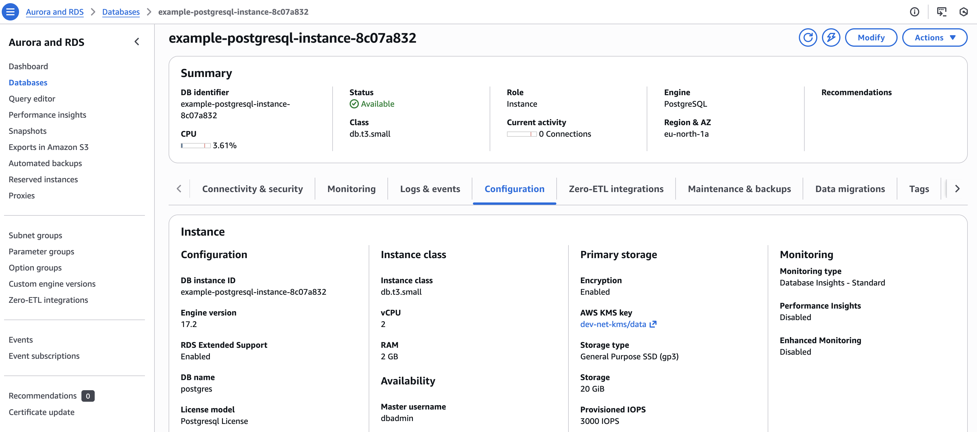This screenshot has height=432, width=977.
Task: Collapse the Aurora and RDS sidebar
Action: tap(137, 42)
